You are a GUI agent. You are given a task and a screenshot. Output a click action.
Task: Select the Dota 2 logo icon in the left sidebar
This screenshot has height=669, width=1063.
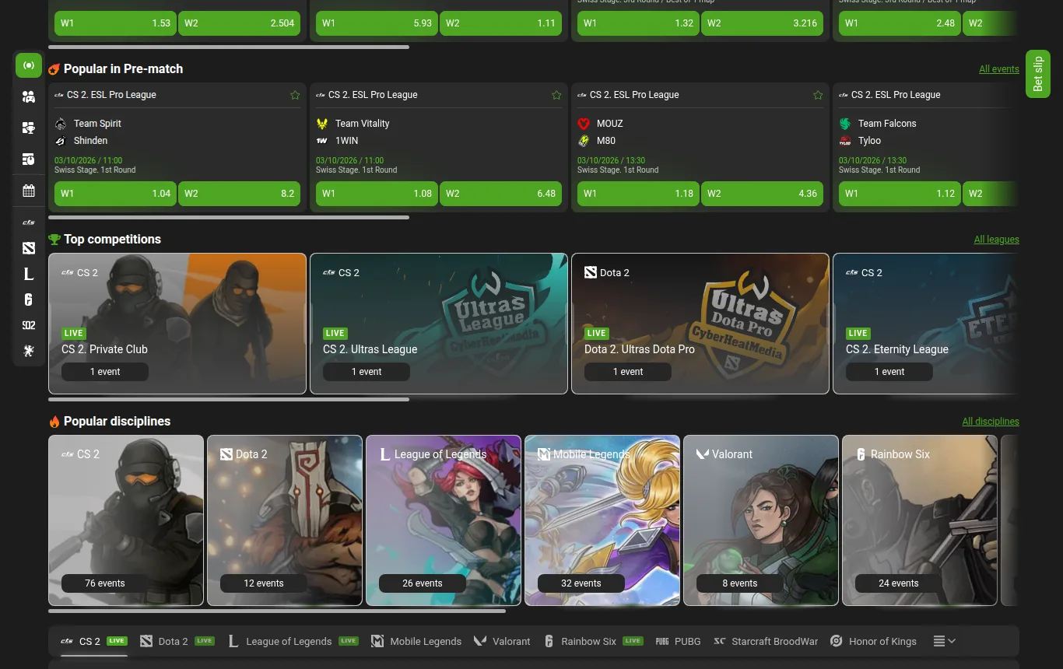pos(29,248)
